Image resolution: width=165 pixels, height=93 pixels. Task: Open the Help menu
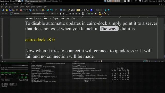click(x=45, y=7)
